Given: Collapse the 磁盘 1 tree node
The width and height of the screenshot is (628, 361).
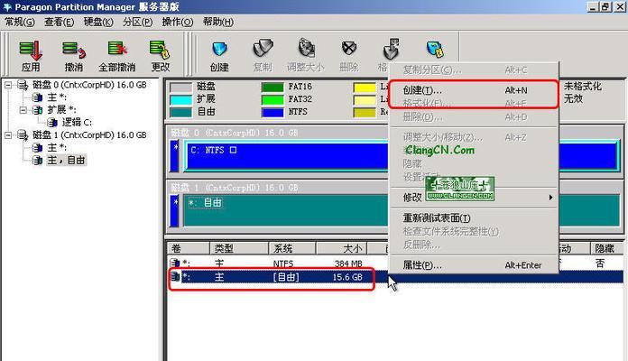Looking at the screenshot, I should (x=8, y=135).
